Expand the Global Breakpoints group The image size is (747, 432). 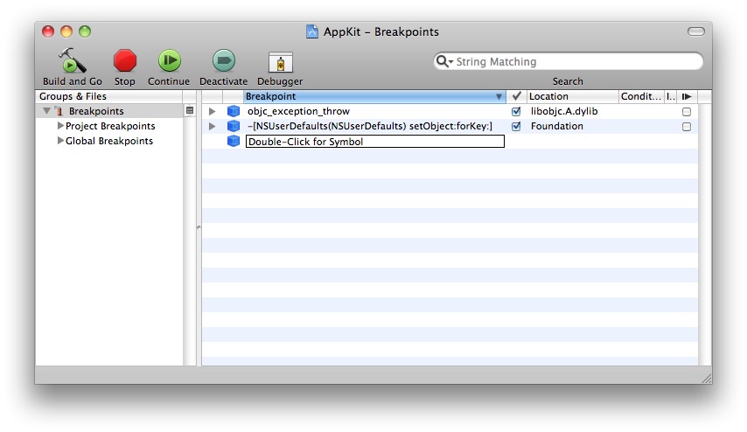pyautogui.click(x=60, y=141)
